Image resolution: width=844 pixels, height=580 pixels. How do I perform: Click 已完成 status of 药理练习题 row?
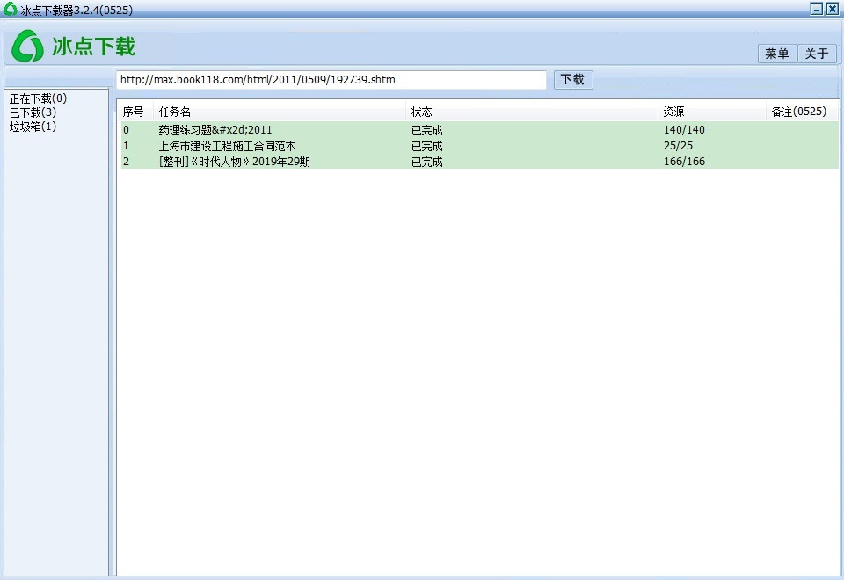pos(427,130)
